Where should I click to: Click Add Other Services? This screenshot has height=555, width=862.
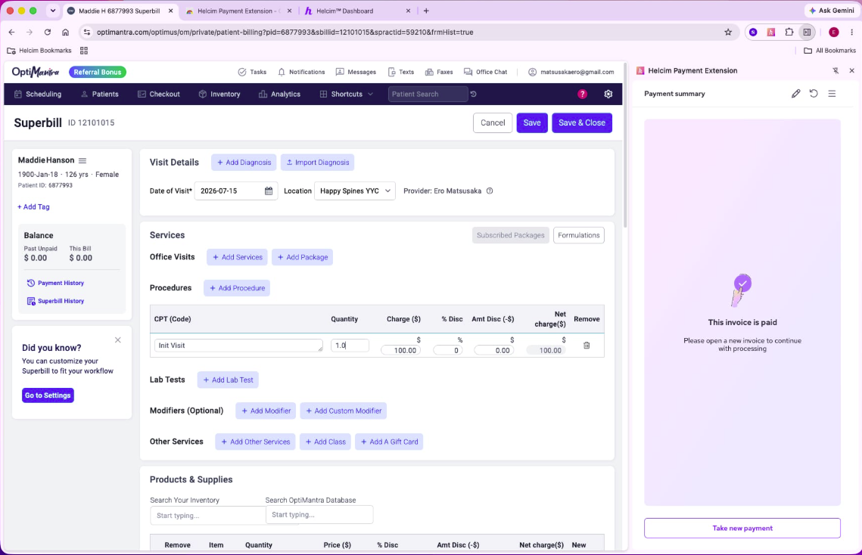(x=255, y=442)
